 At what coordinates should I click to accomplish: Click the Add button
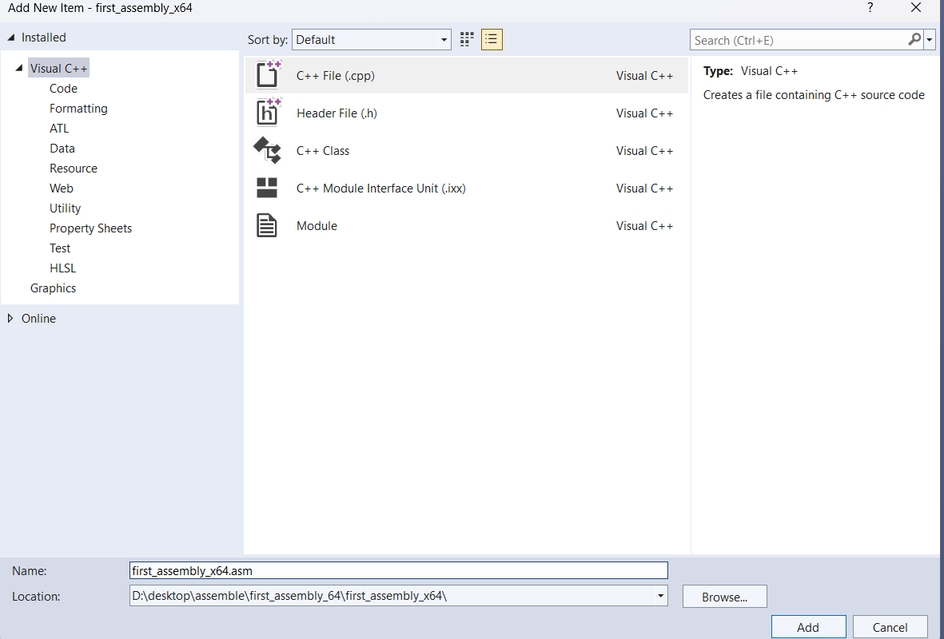(808, 627)
